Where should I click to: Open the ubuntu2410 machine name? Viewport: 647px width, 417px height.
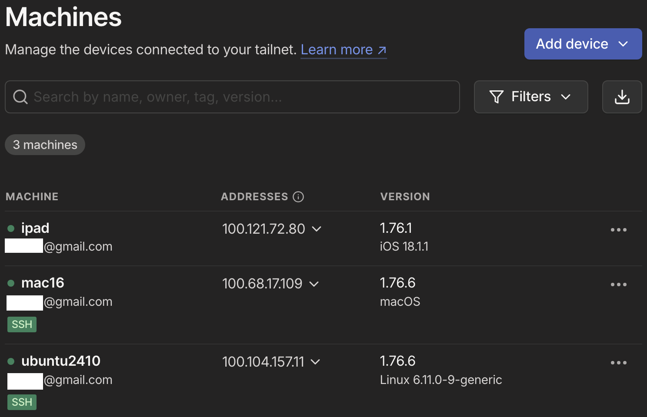click(x=61, y=361)
